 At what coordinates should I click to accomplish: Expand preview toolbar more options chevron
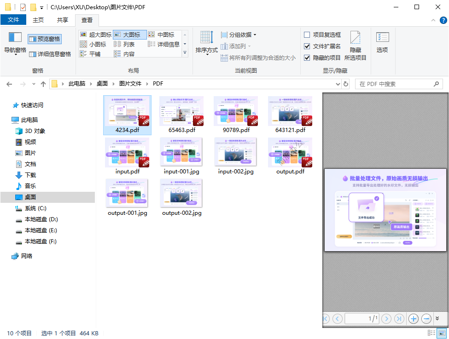437,318
